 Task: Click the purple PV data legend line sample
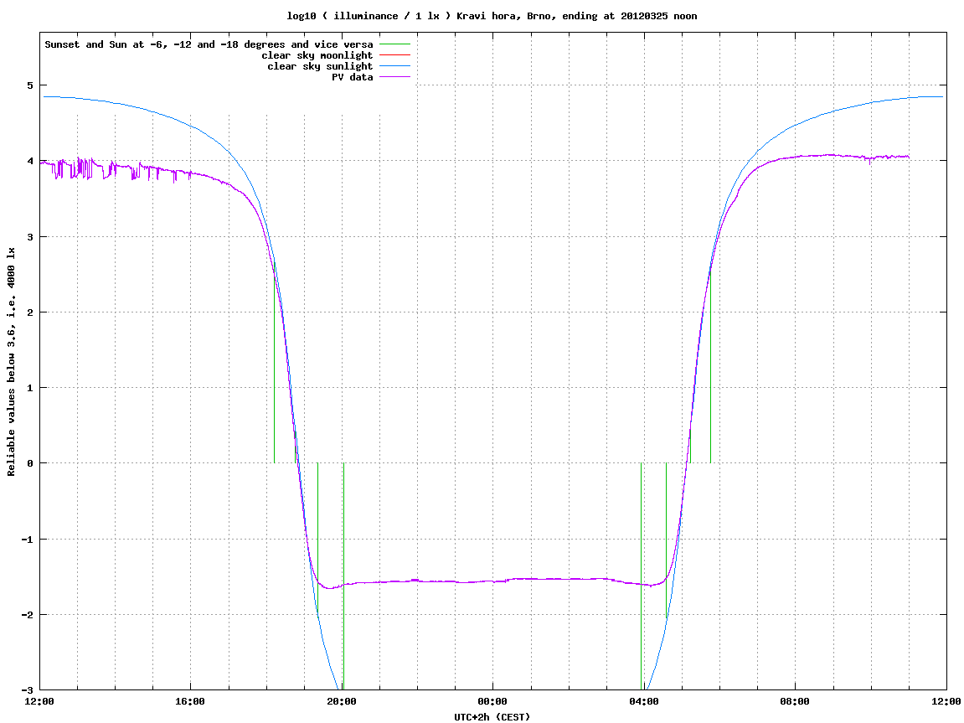[394, 77]
